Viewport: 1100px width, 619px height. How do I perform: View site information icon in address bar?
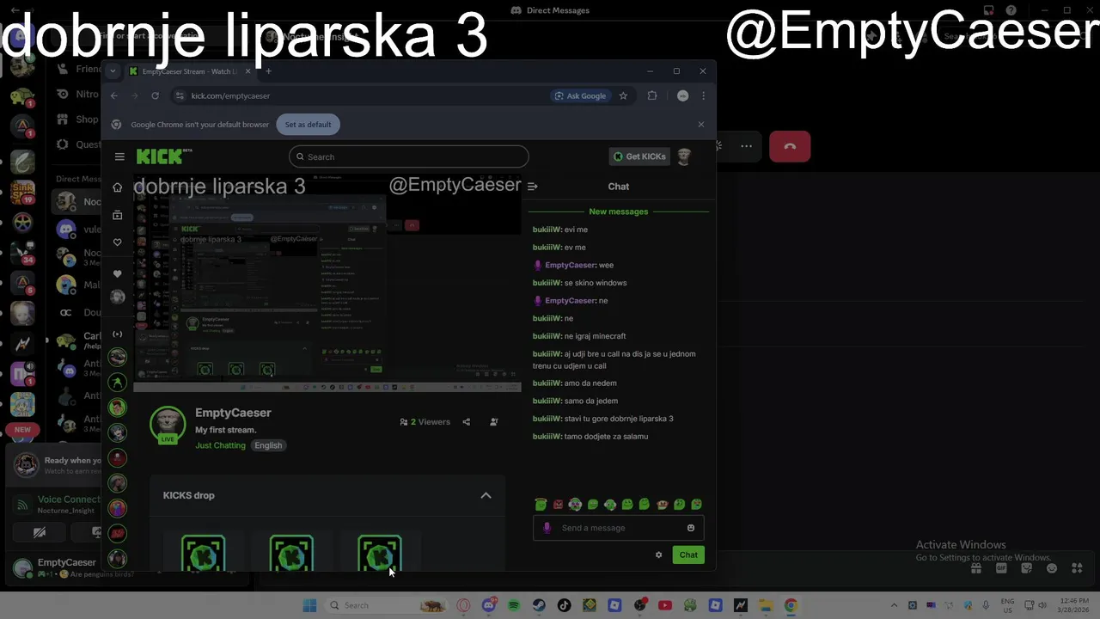click(180, 95)
